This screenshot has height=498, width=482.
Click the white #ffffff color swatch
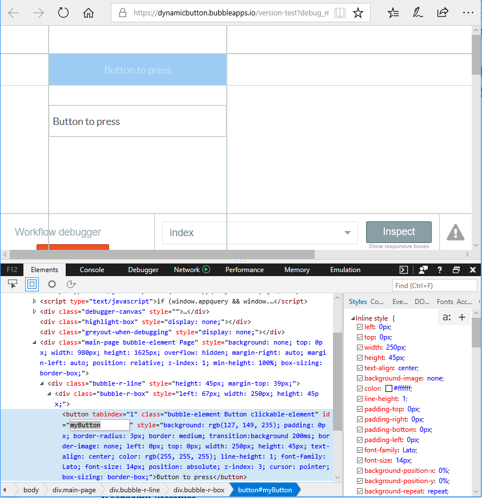(x=388, y=388)
